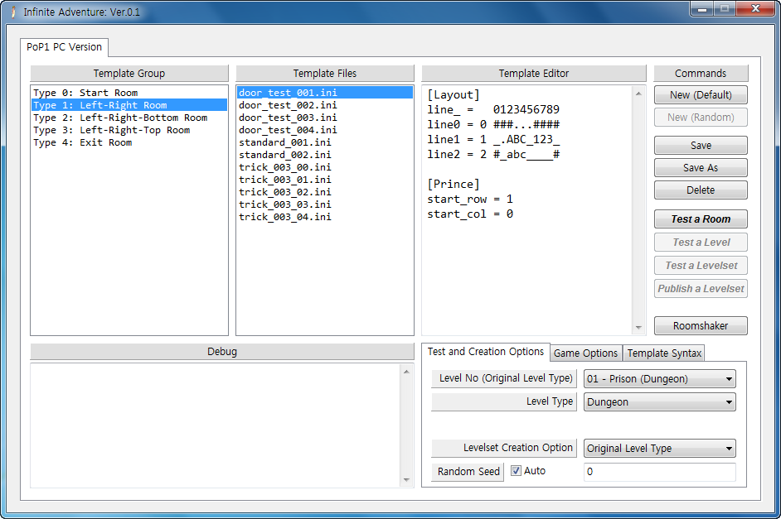Select door_test_001.ini file

click(325, 93)
